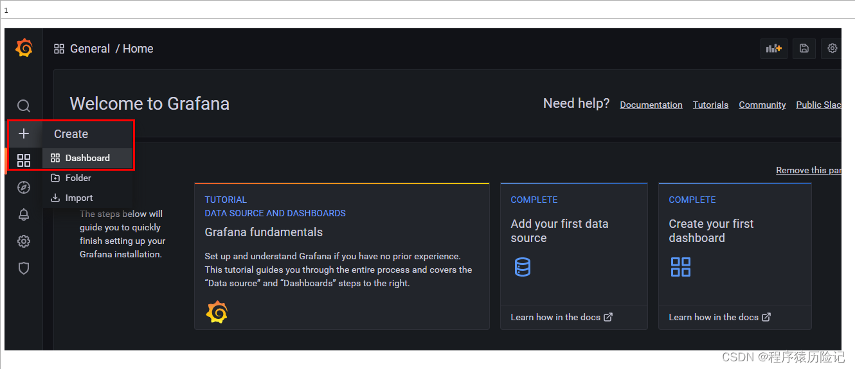Screen dimensions: 855x369
Task: Click dashboard grid icon in first dashboard card
Action: point(681,267)
